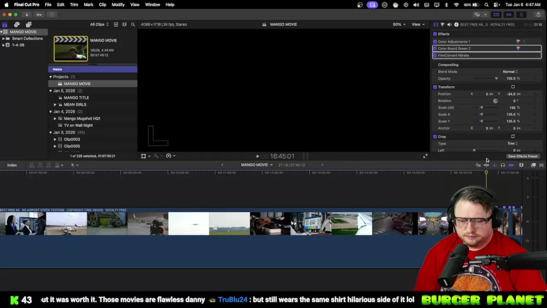Open the 50% viewer zoom dropdown

click(399, 24)
